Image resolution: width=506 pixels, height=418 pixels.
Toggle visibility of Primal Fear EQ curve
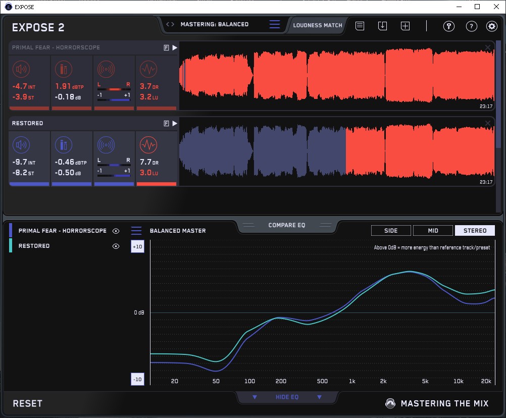(116, 231)
